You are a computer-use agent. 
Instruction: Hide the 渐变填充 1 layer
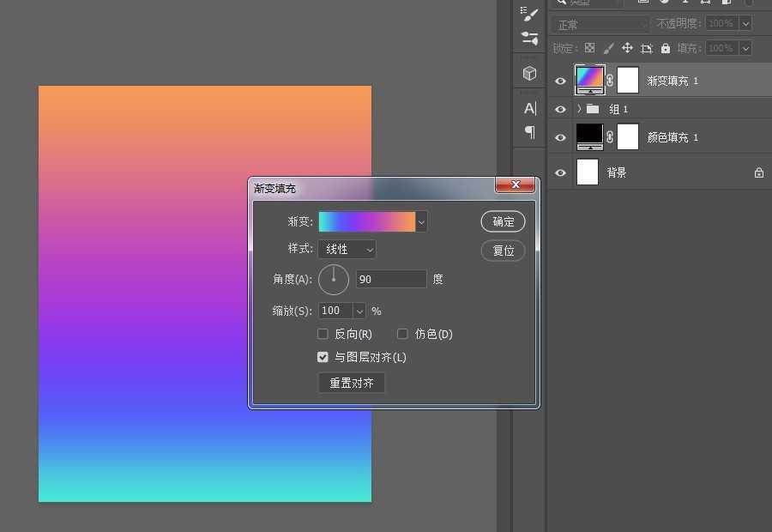pyautogui.click(x=561, y=81)
